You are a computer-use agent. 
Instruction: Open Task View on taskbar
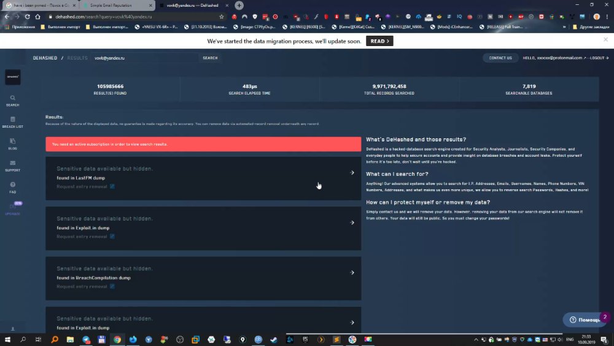click(38, 339)
